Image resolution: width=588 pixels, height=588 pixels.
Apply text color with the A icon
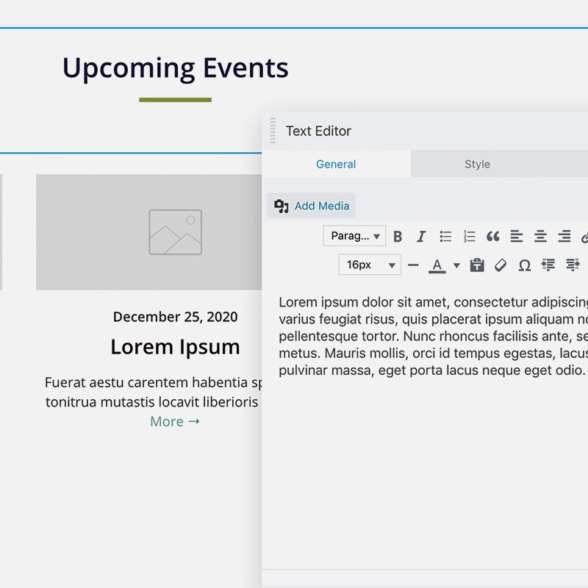(437, 265)
